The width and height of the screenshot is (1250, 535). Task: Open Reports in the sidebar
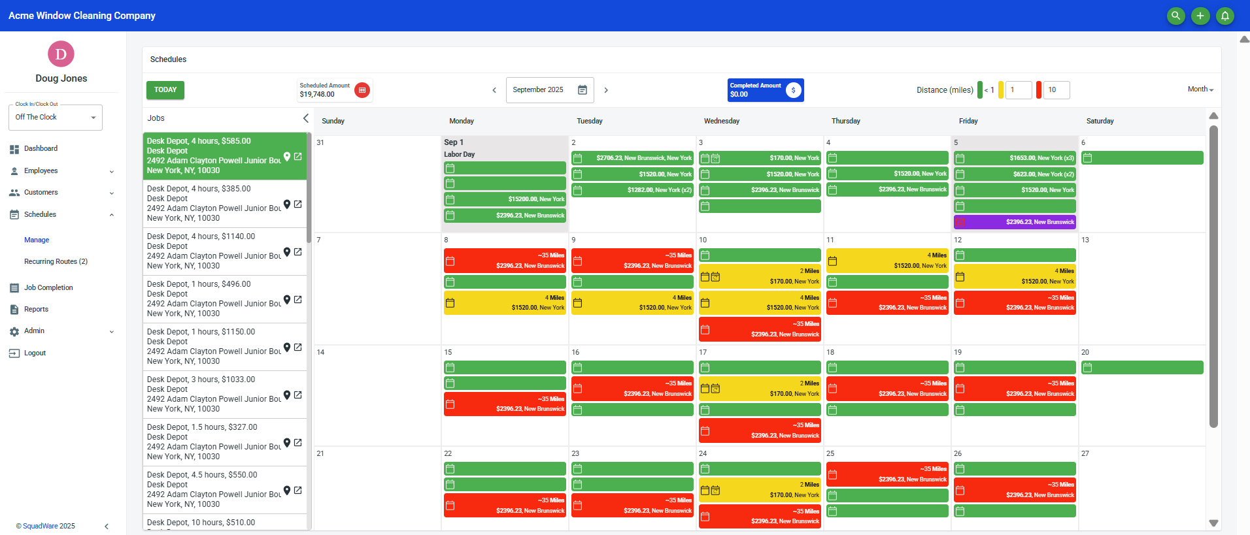coord(36,310)
